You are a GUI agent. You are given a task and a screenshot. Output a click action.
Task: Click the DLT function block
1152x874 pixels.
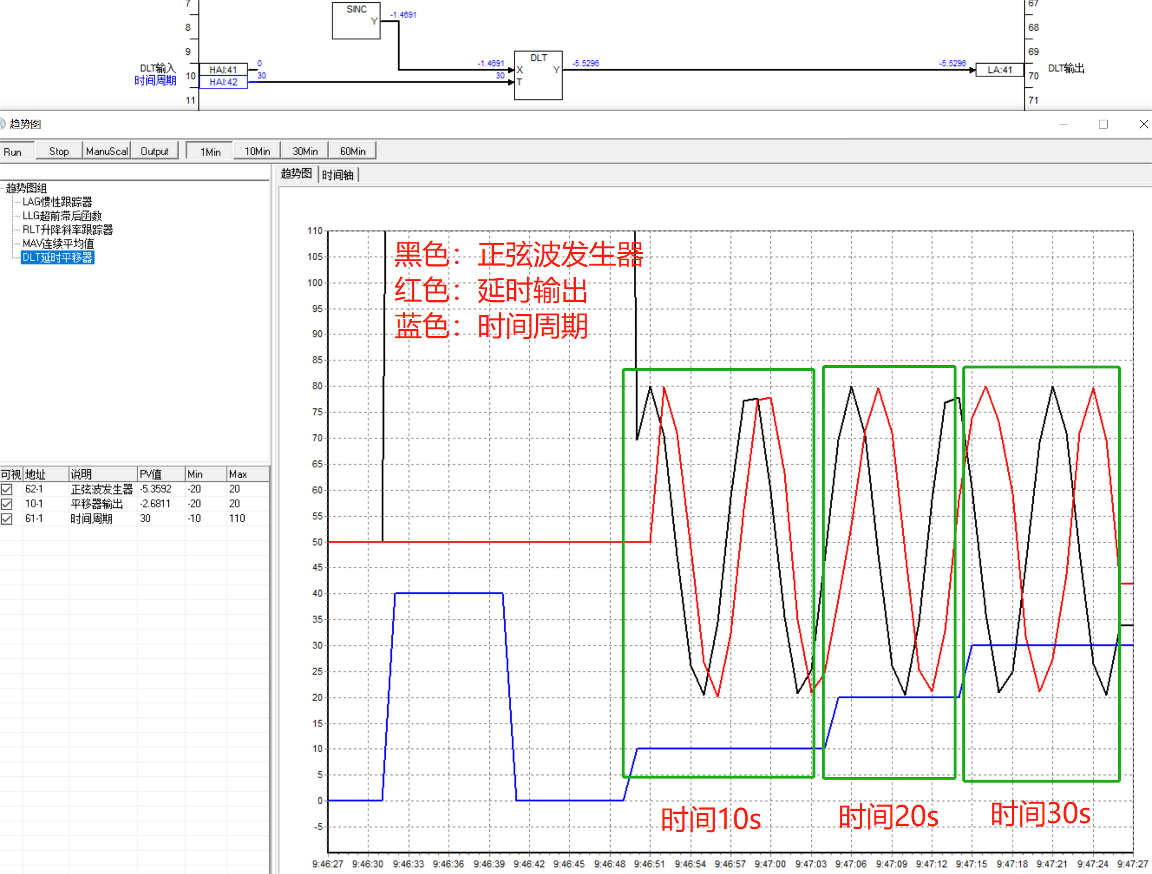(538, 75)
